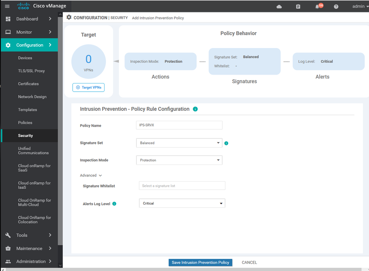Screen dimensions: 369x271
Task: Click Save Intrusion Prevention Policy
Action: [x=201, y=263]
